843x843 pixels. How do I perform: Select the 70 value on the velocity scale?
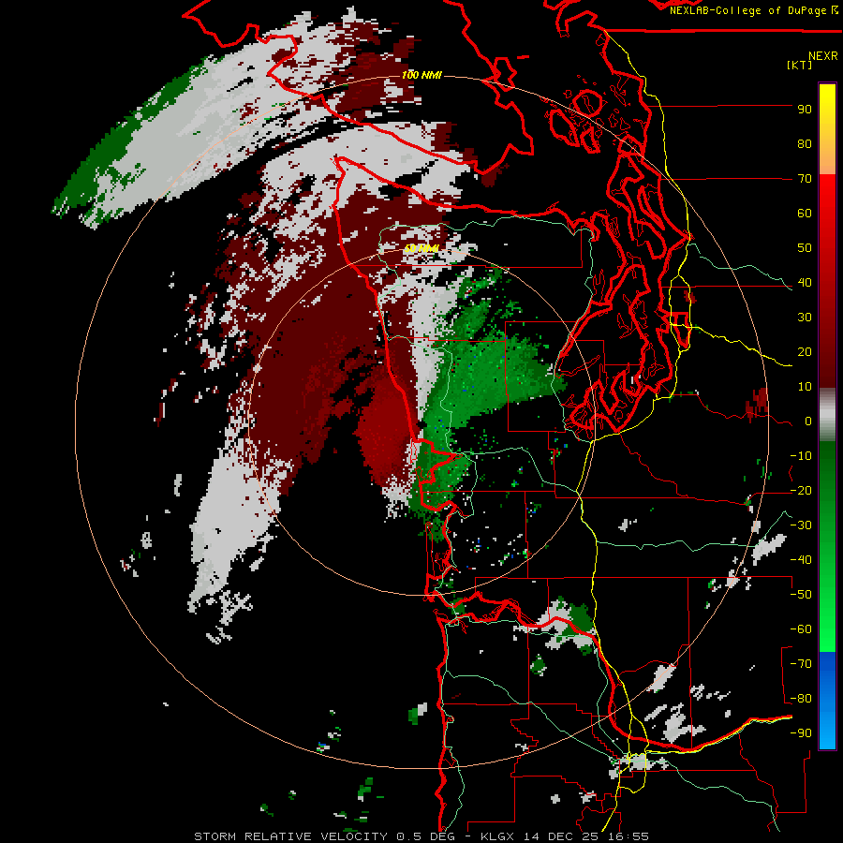[805, 179]
